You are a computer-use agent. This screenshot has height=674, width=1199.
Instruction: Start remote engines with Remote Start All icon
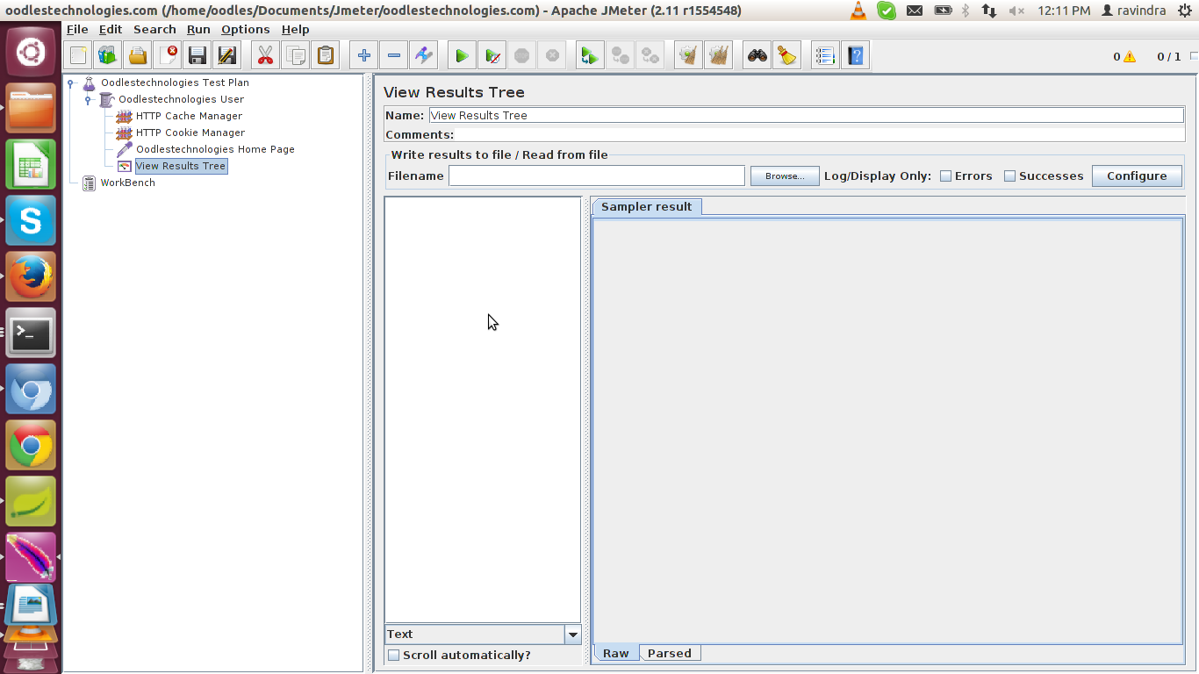click(590, 56)
